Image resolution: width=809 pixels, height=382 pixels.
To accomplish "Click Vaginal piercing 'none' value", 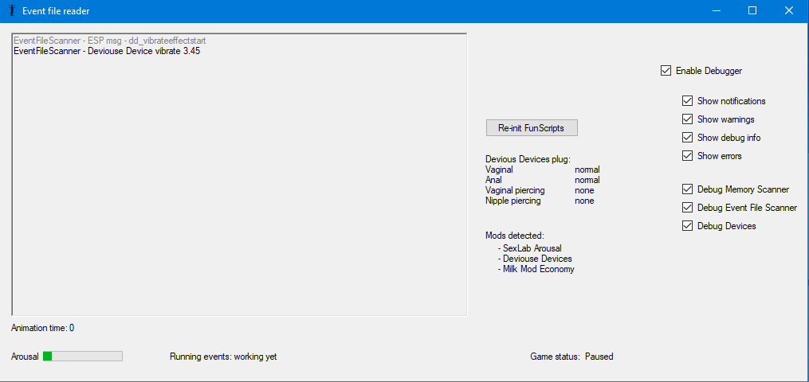I will [x=584, y=190].
